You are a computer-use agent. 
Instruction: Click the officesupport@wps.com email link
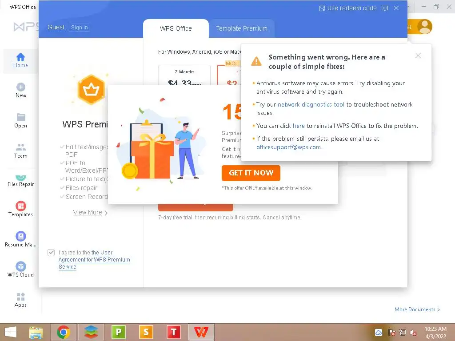tap(288, 147)
